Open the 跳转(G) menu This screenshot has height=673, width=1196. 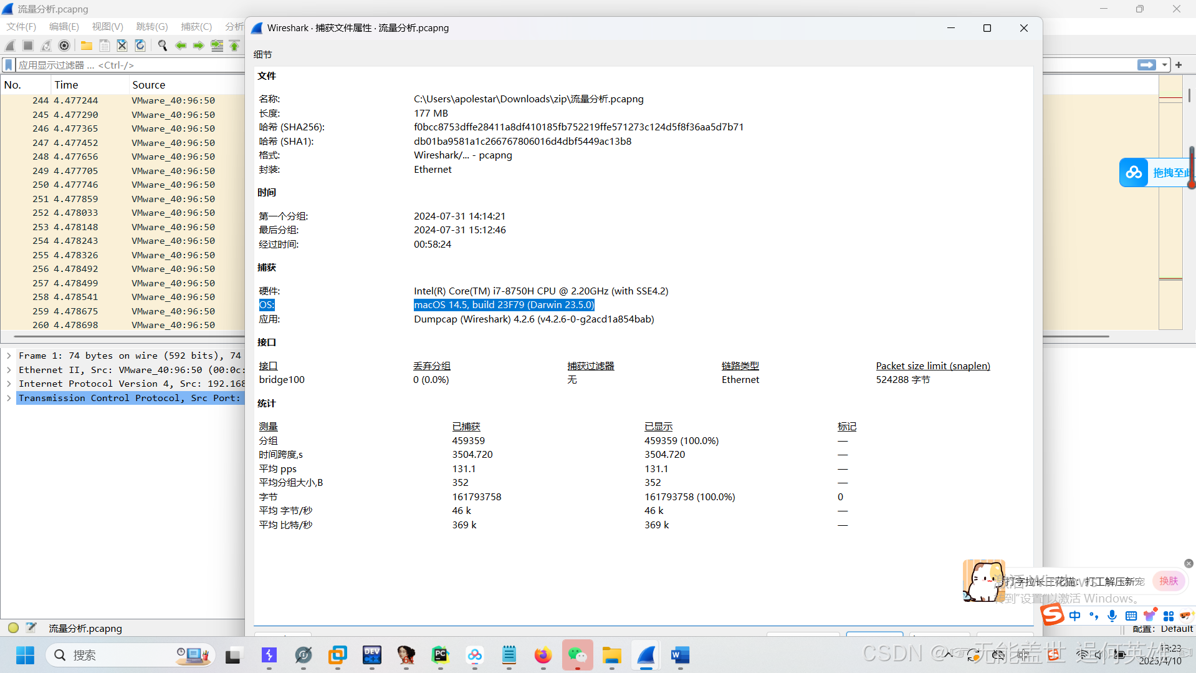tap(151, 26)
